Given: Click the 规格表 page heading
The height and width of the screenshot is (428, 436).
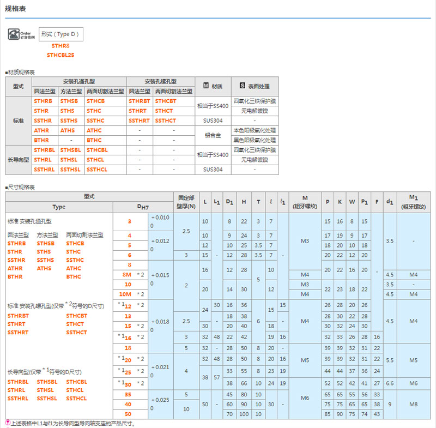Looking at the screenshot, I should pyautogui.click(x=15, y=9).
